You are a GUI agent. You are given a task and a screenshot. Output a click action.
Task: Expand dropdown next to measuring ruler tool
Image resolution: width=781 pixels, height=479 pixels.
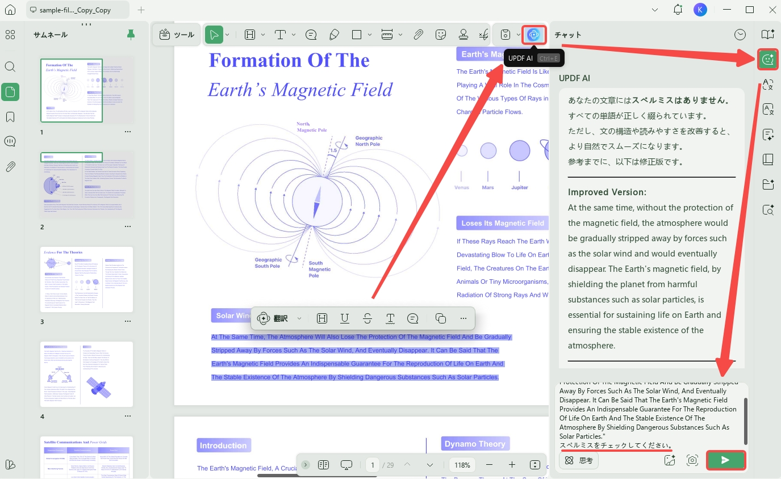pos(400,35)
